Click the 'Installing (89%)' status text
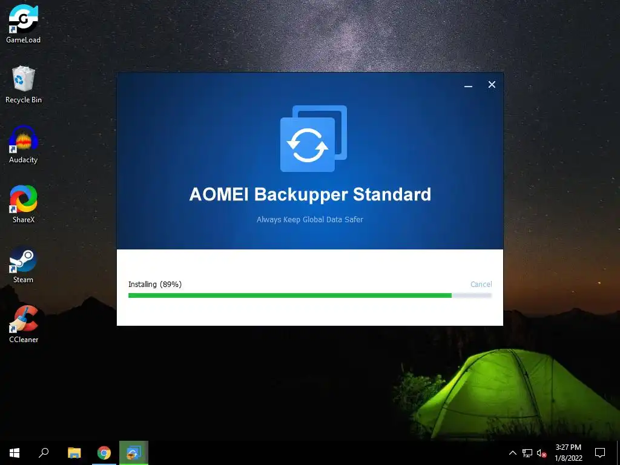 155,285
